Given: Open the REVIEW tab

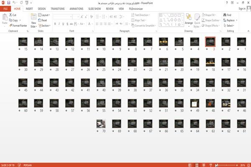Looking at the screenshot, I should coord(110,9).
